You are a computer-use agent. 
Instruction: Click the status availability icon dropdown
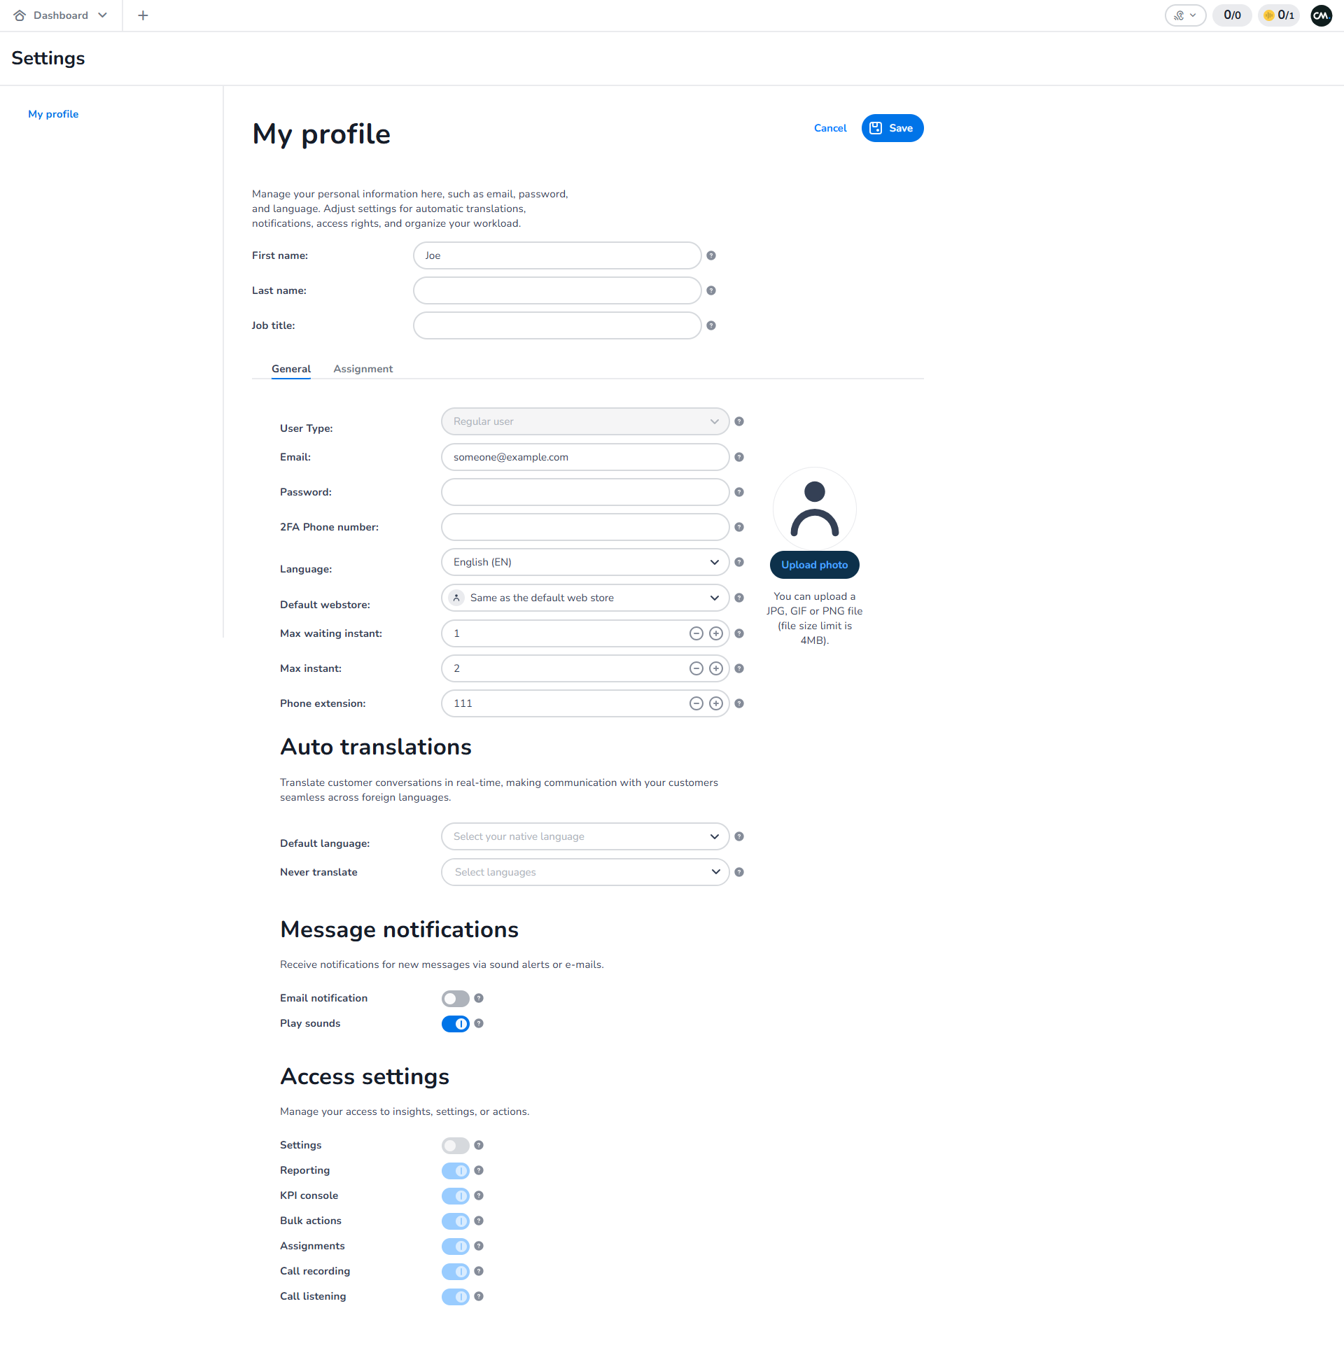tap(1184, 15)
